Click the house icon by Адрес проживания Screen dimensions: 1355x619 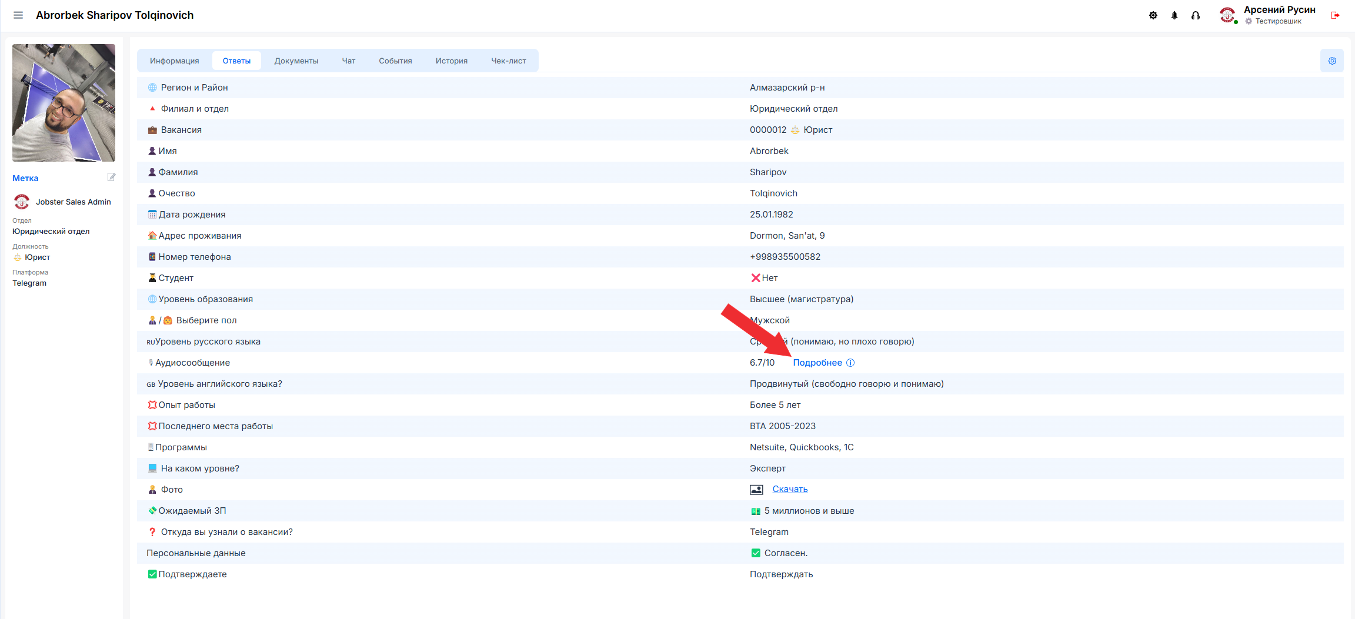tap(152, 236)
